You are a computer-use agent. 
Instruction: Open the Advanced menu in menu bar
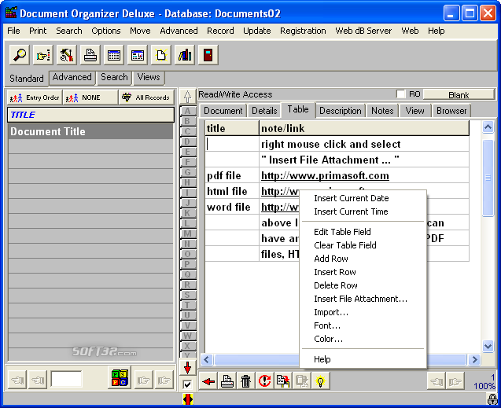click(179, 31)
